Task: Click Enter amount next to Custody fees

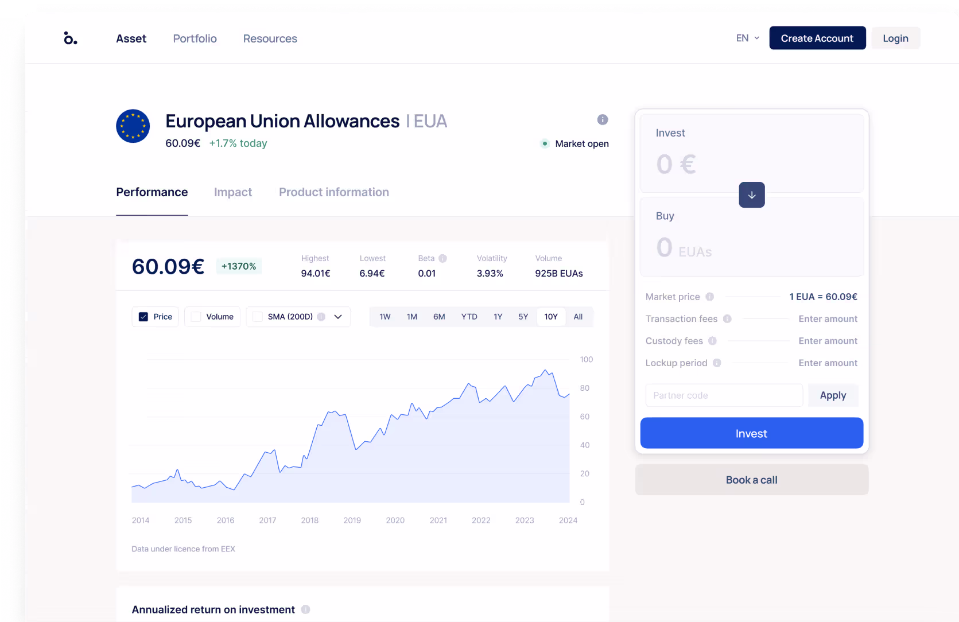Action: coord(828,341)
